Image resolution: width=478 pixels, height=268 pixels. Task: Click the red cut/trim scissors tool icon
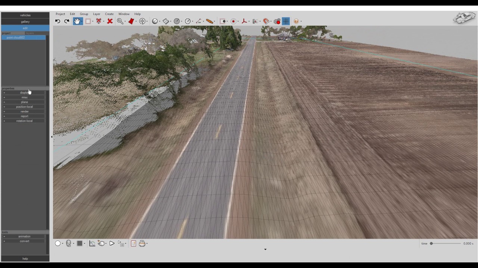(x=99, y=21)
